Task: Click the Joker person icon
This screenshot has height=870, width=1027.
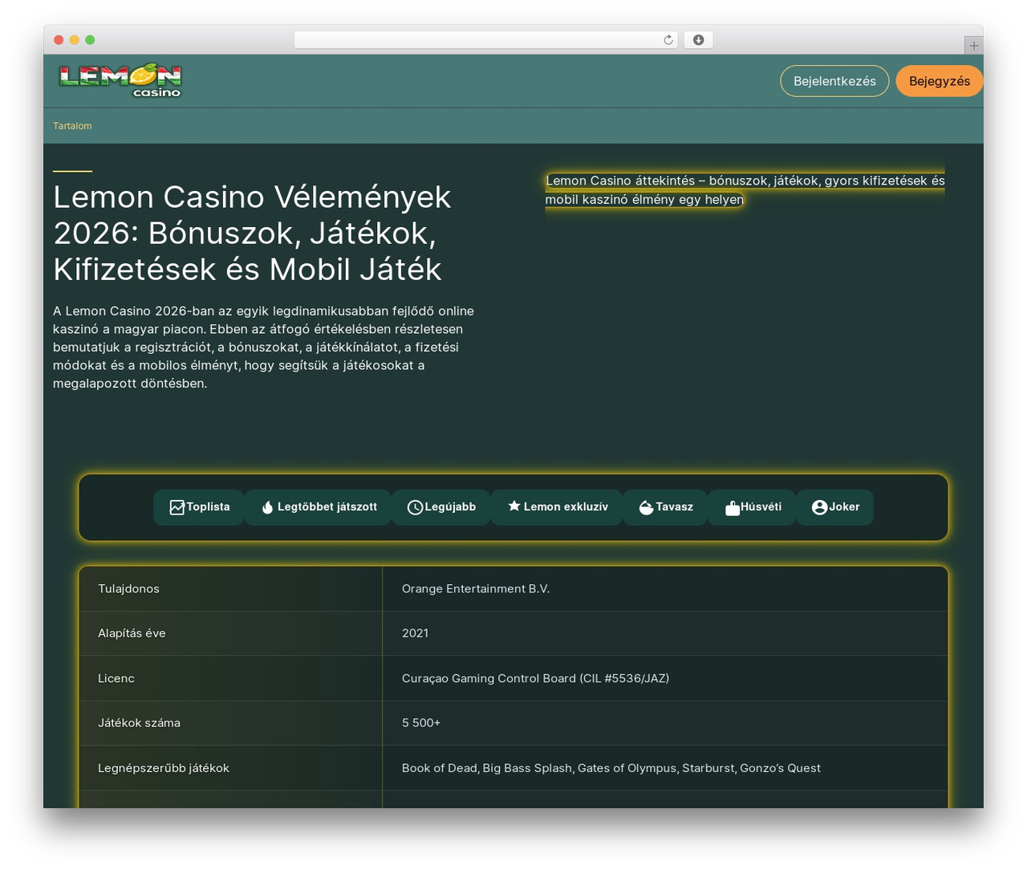Action: point(819,507)
